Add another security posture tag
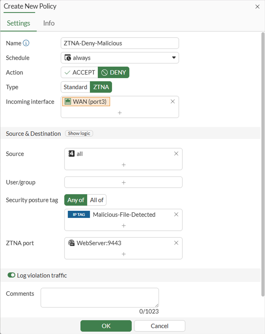Screen dimensions: 265x334 point(123,226)
